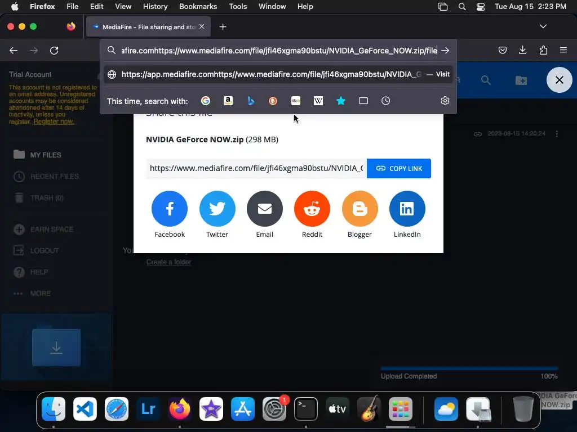Close the share dialog with X button
Image resolution: width=577 pixels, height=432 pixels.
point(560,80)
